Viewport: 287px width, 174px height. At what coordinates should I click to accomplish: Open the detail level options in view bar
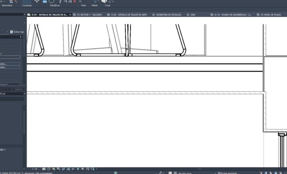point(44,169)
